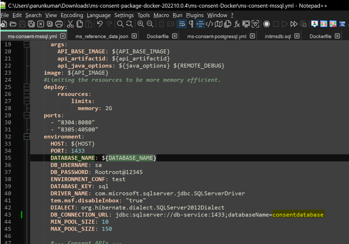This screenshot has height=244, width=349.
Task: Click the Open file folder icon
Action: click(x=13, y=24)
